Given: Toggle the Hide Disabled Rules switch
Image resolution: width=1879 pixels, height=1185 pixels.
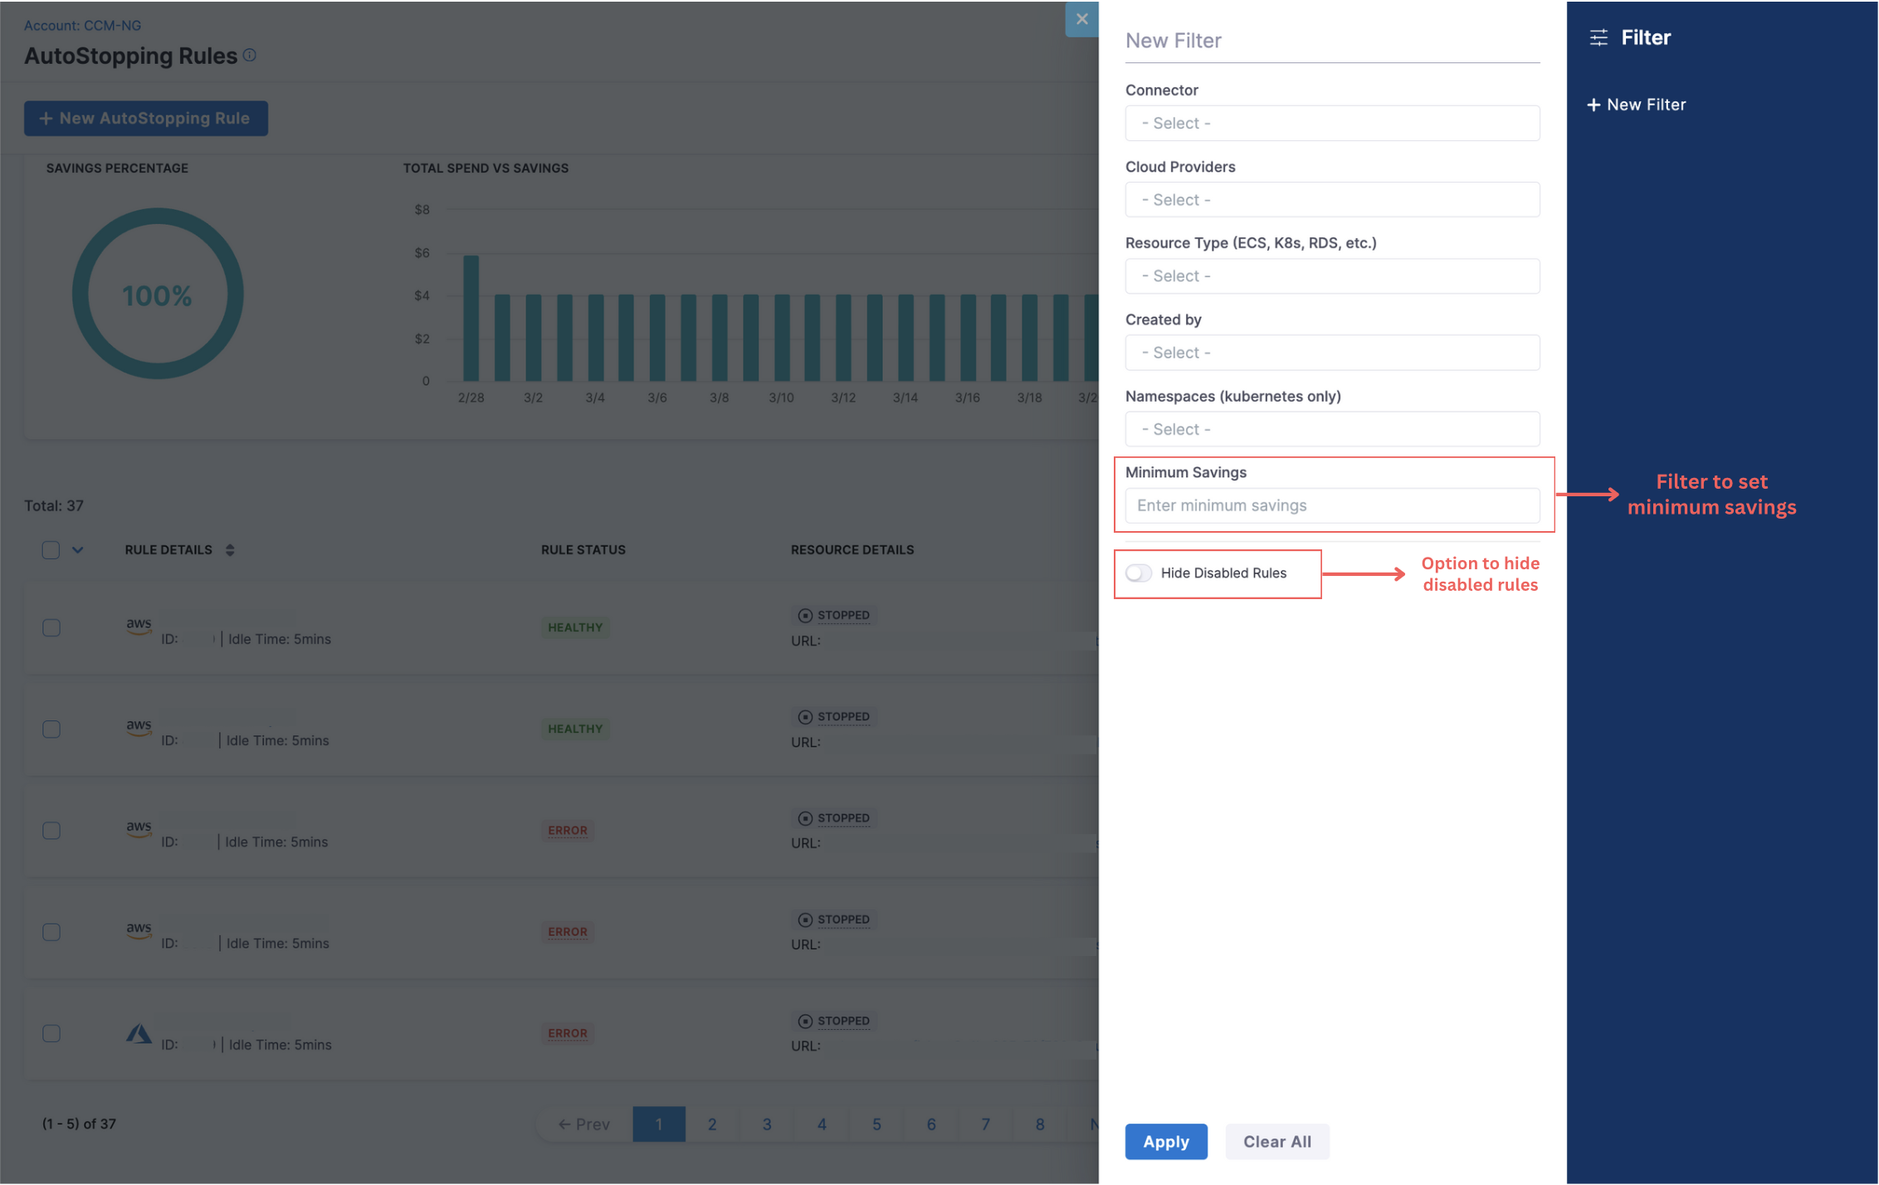Looking at the screenshot, I should tap(1139, 573).
